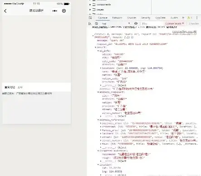The image size is (201, 176).
Task: Expand __proto__ under formatted_addresses
Action: [x=101, y=161]
